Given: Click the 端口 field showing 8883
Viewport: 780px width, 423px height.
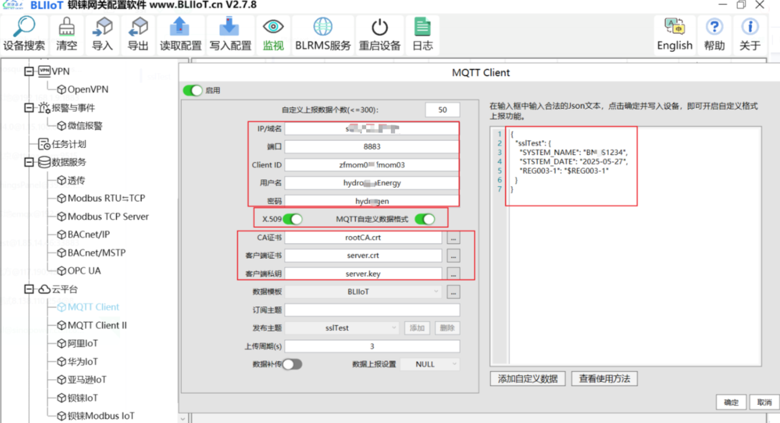Looking at the screenshot, I should [x=372, y=147].
